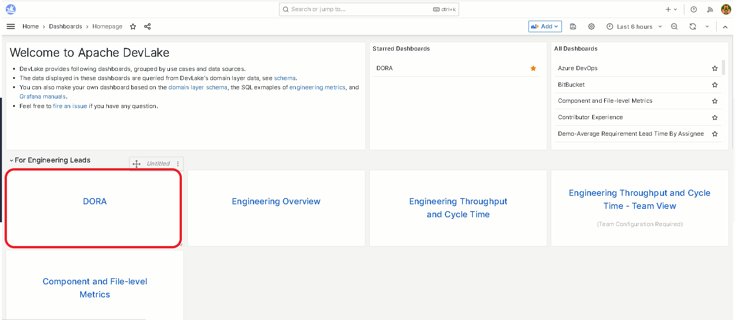Open the news feed icon
735x320 pixels.
tap(710, 10)
